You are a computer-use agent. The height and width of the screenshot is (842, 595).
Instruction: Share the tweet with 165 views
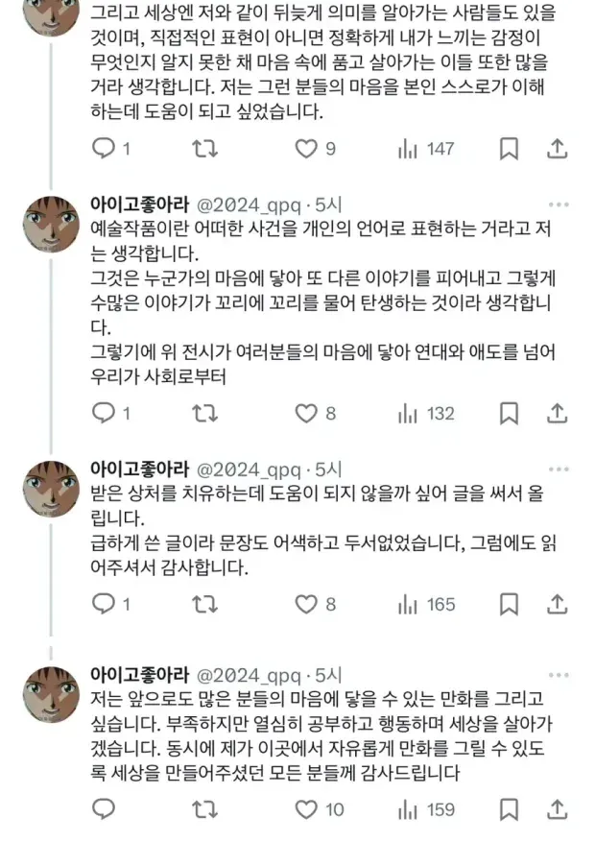558,604
